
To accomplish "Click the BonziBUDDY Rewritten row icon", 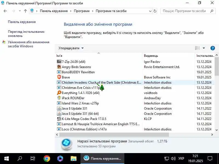I will (59, 72).
